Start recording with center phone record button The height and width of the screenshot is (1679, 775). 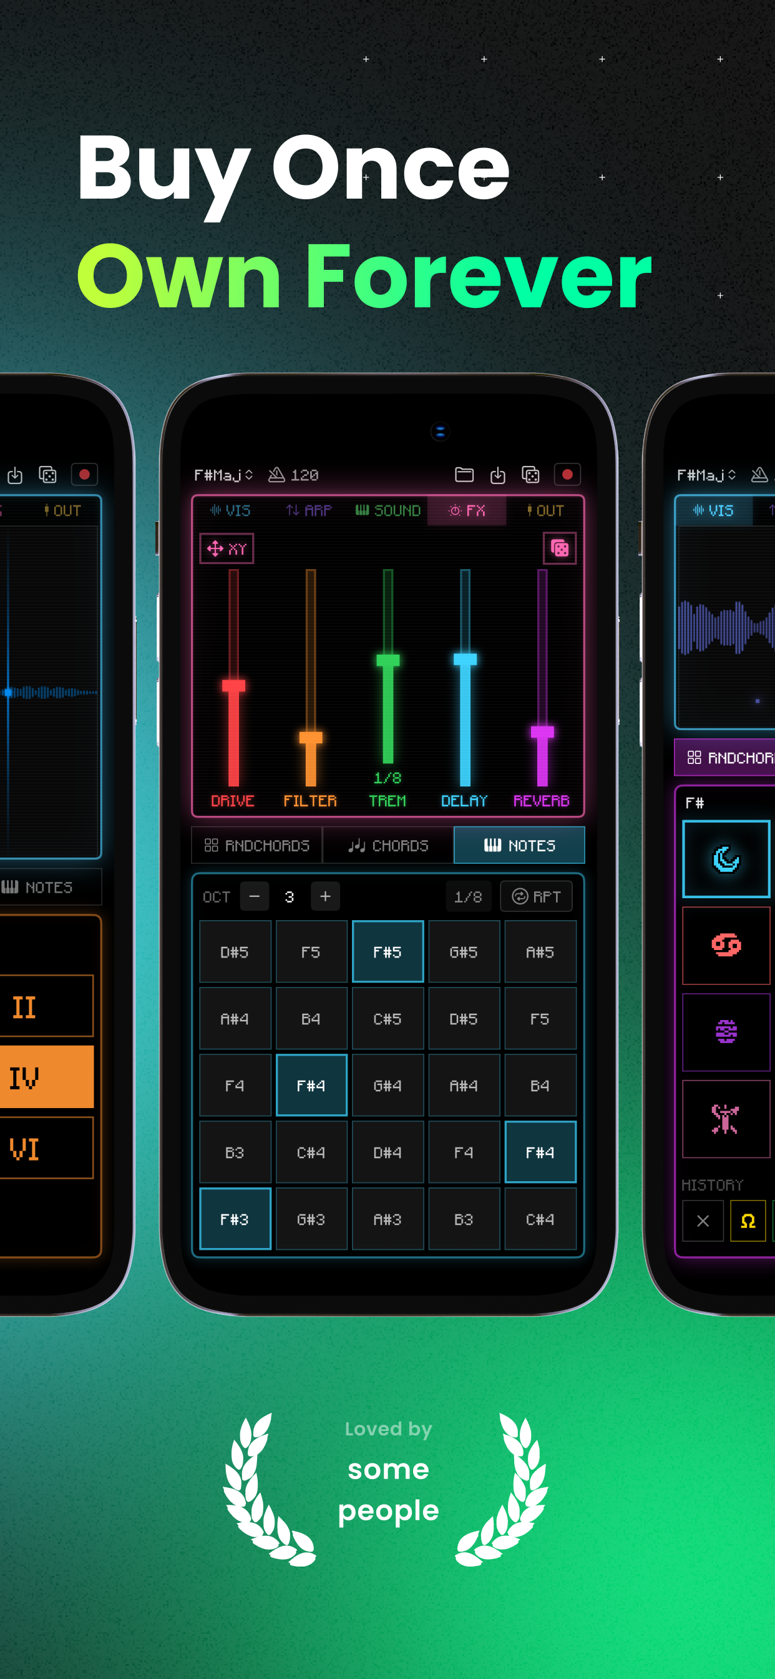(x=567, y=475)
